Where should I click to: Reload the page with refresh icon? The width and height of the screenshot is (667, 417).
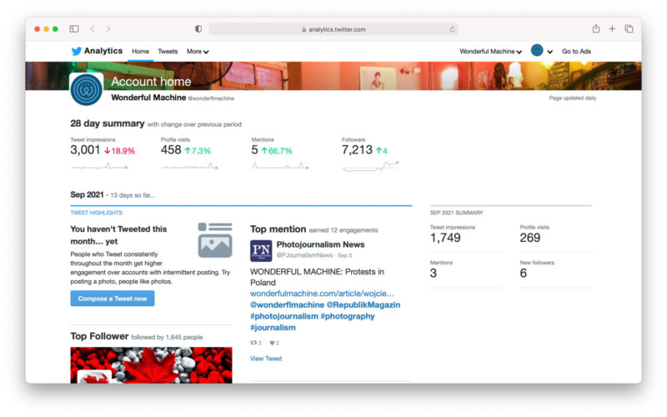point(452,29)
